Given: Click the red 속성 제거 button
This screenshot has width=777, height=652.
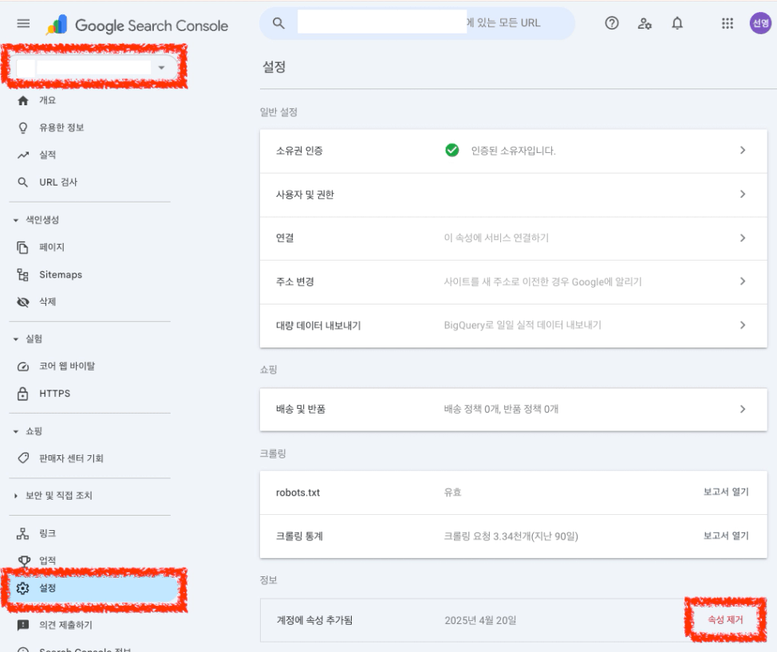Looking at the screenshot, I should 725,620.
